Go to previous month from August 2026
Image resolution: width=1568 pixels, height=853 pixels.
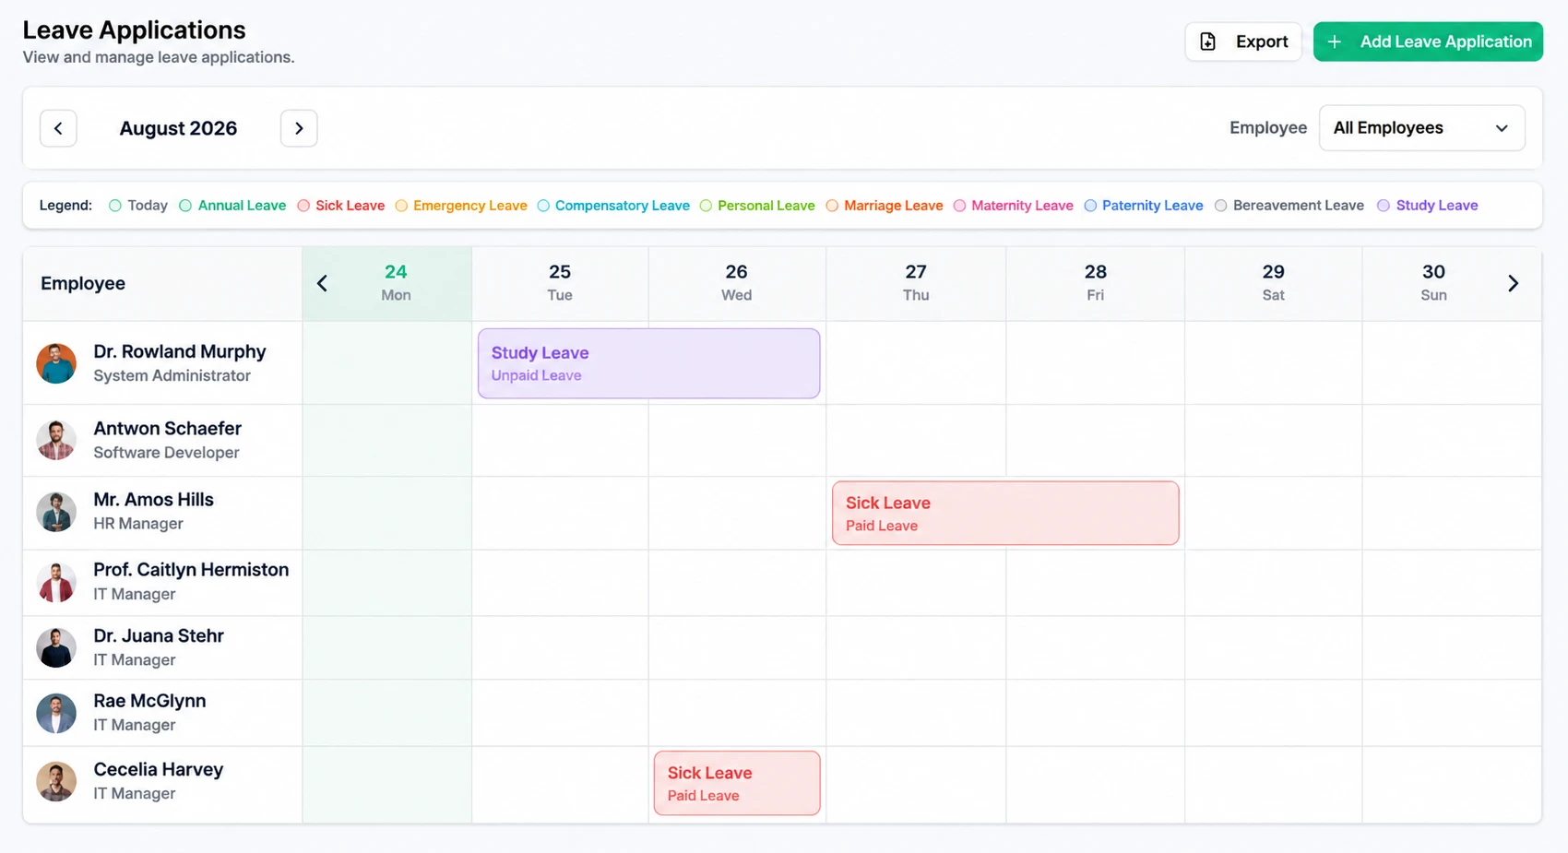58,128
